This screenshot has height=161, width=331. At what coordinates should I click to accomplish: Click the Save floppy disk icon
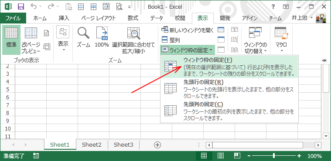(x=21, y=7)
